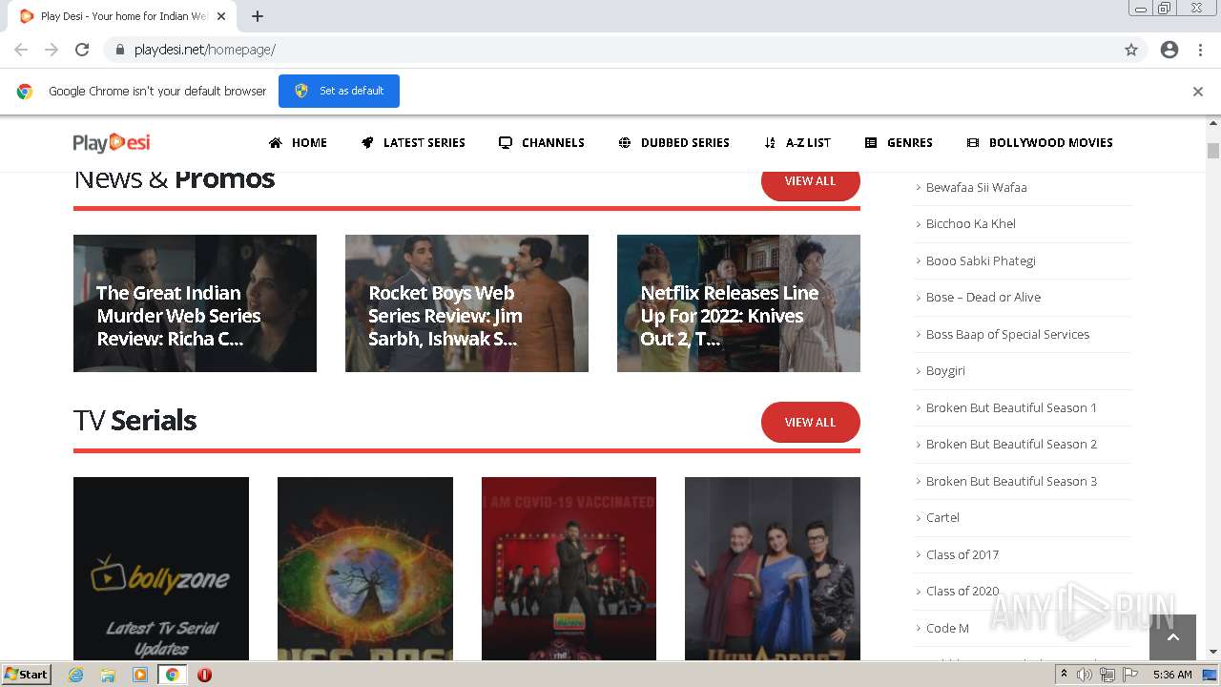Click the globe icon beside DUBBED SERIES
Screen dimensions: 1221x687
tap(625, 143)
